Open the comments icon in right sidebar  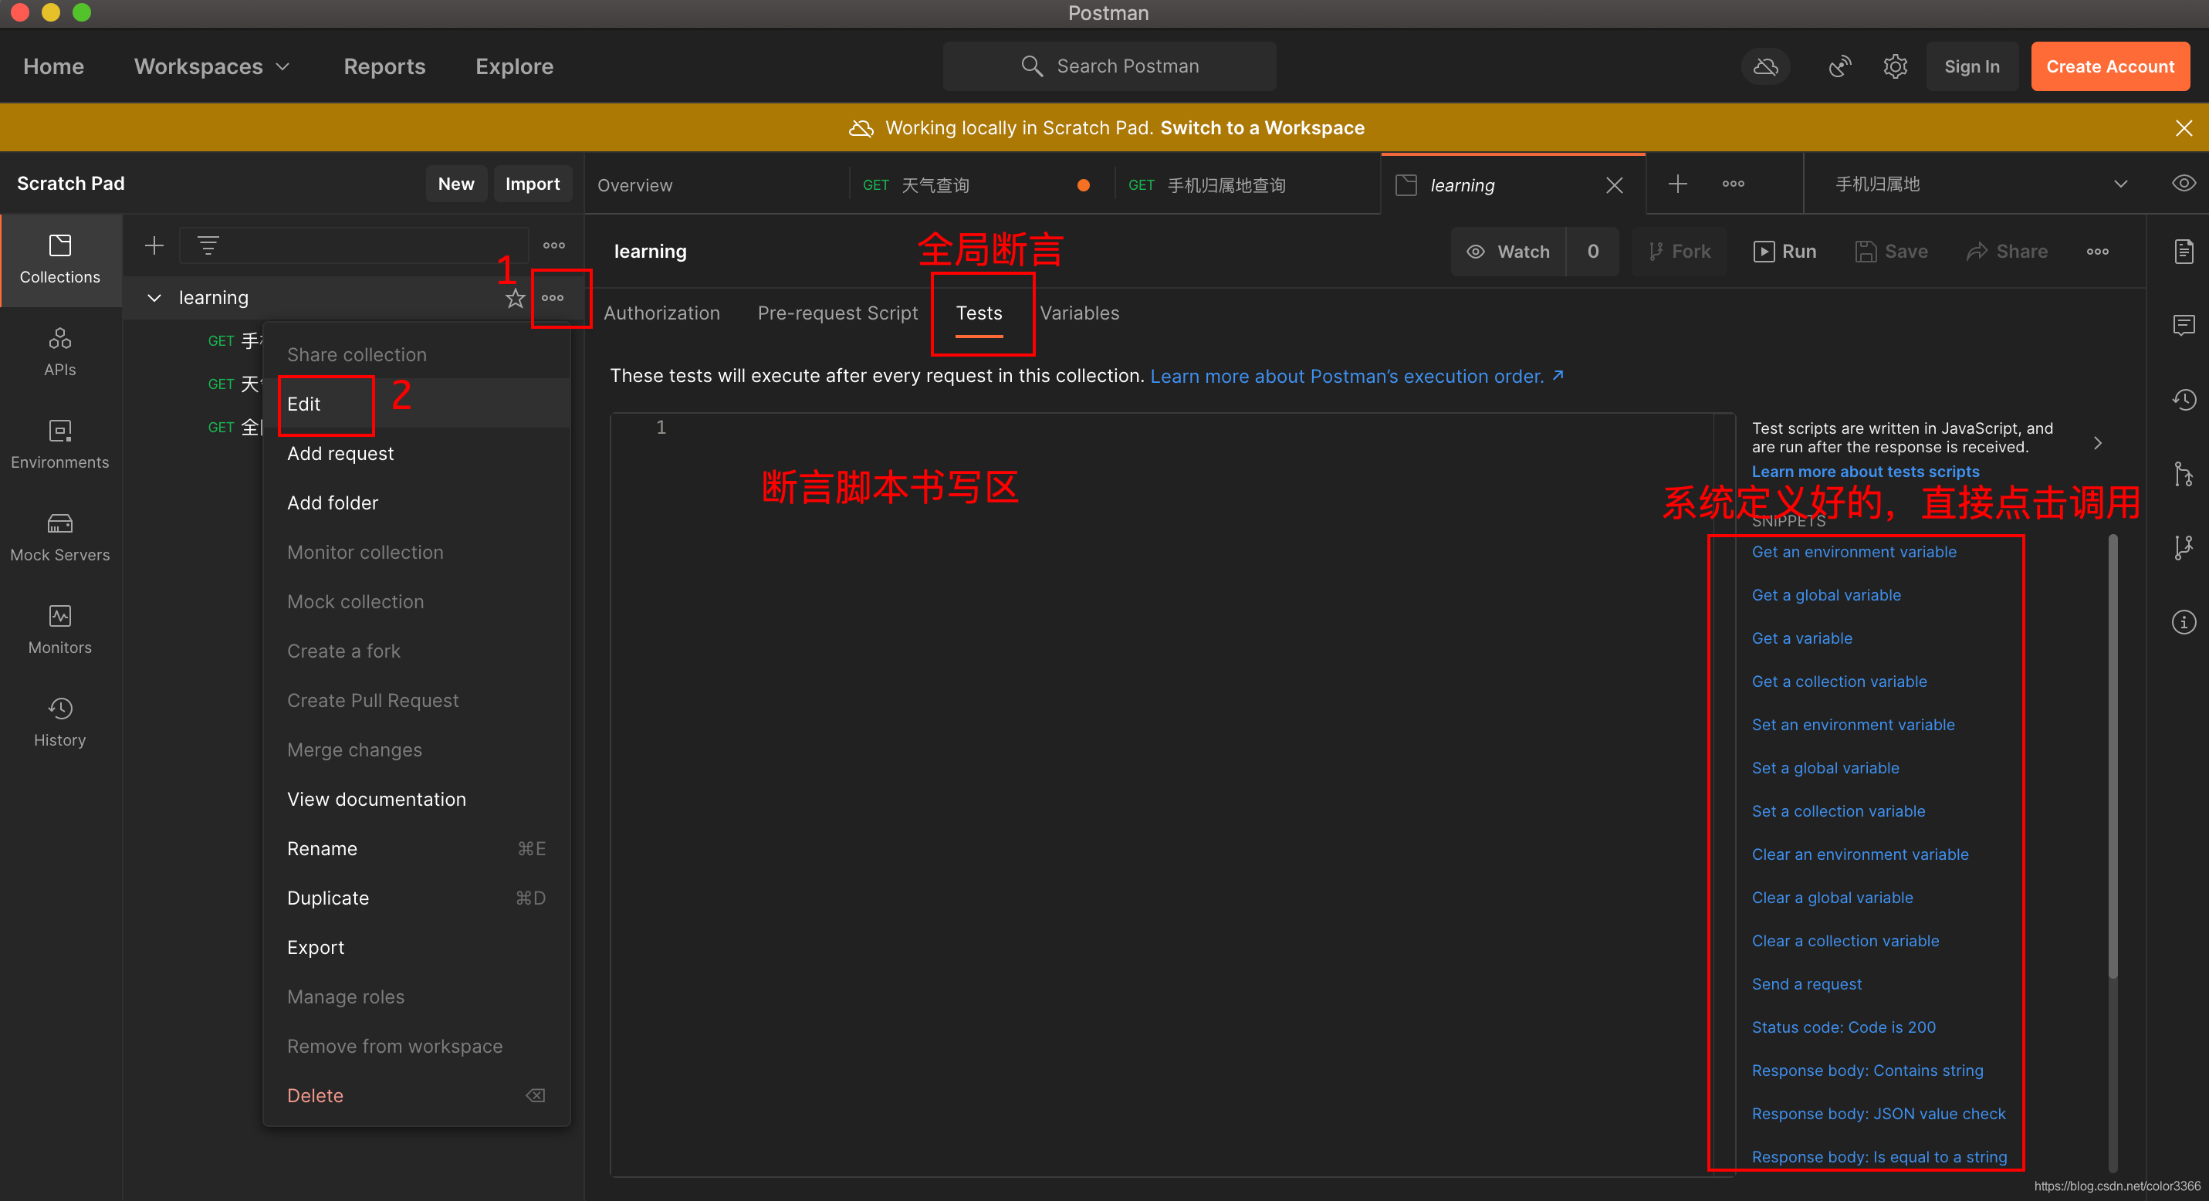click(x=2183, y=325)
